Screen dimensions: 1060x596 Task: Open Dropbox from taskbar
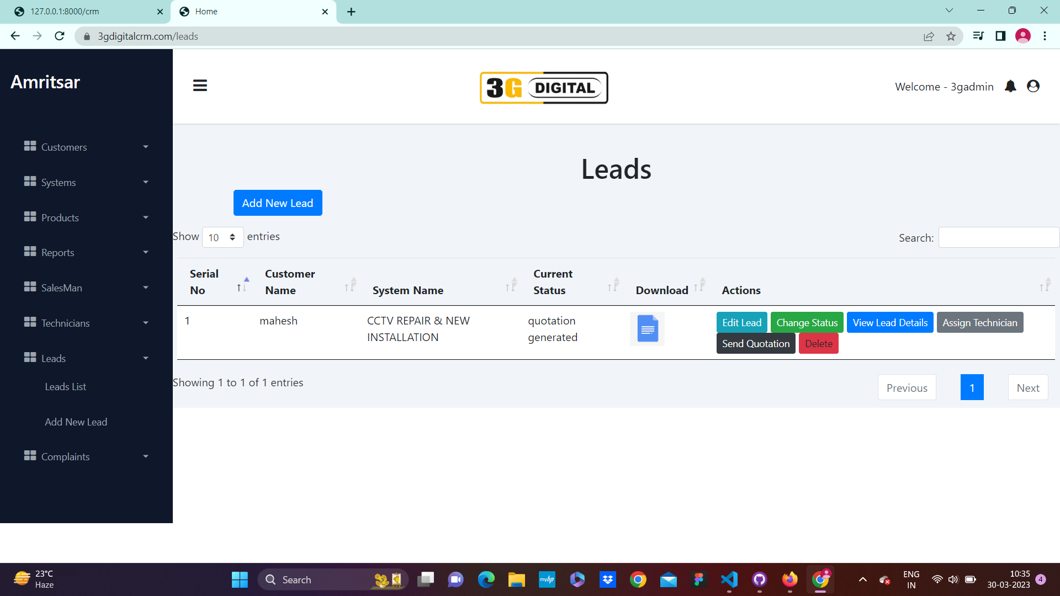click(x=608, y=579)
